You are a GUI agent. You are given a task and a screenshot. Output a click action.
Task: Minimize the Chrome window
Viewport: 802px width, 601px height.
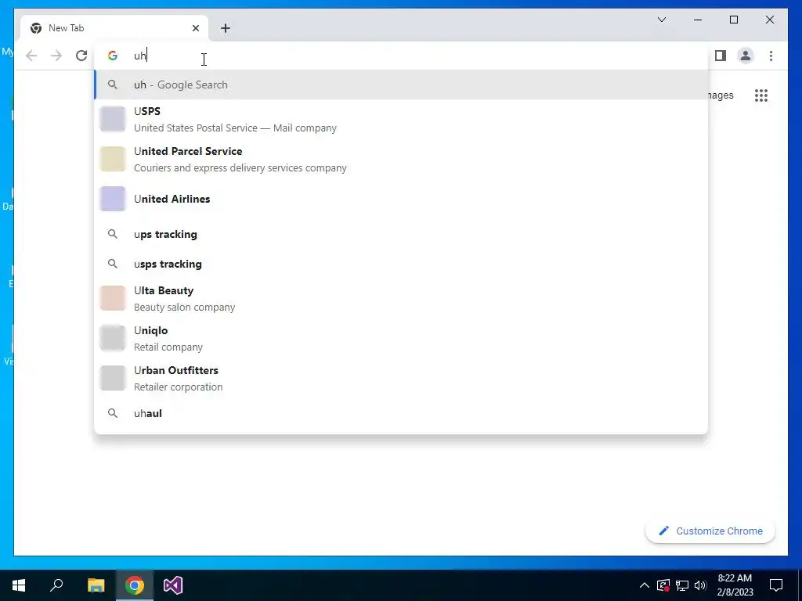(698, 20)
